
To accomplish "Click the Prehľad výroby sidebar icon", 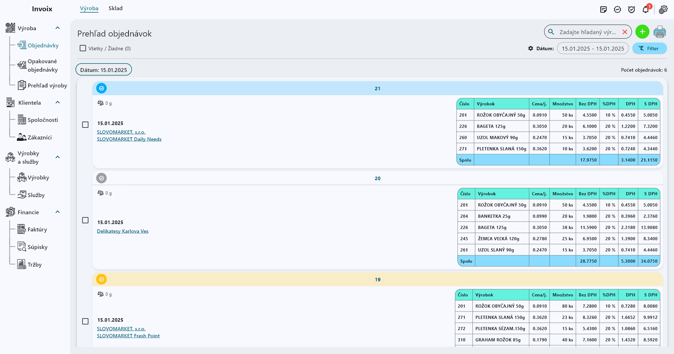I will coord(22,85).
